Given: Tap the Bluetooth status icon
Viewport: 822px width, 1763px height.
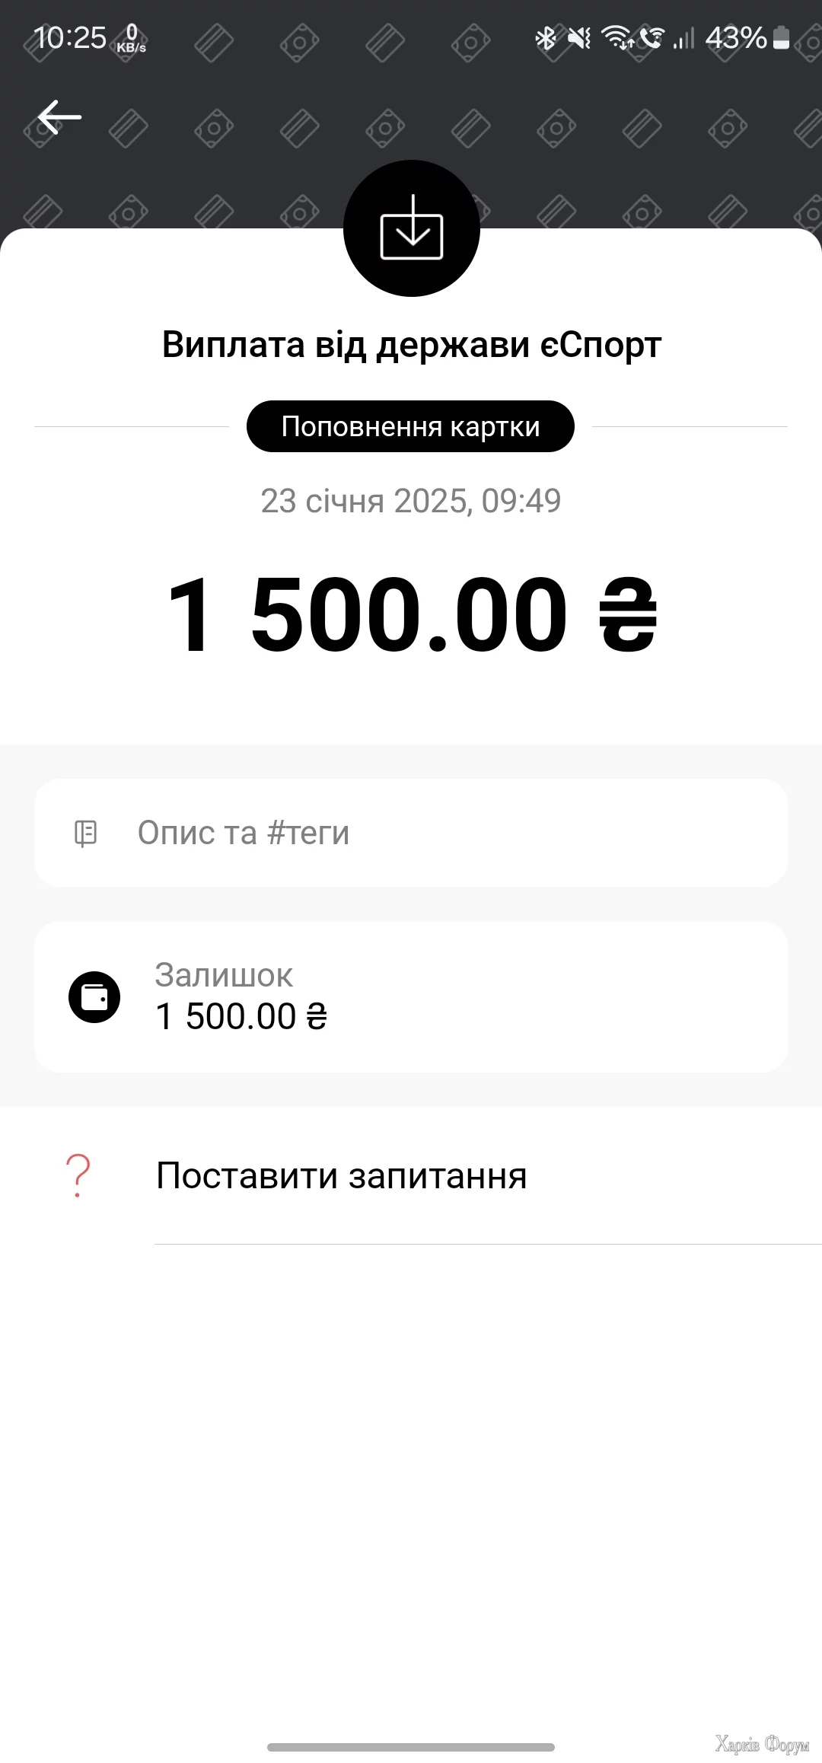Looking at the screenshot, I should [x=546, y=37].
